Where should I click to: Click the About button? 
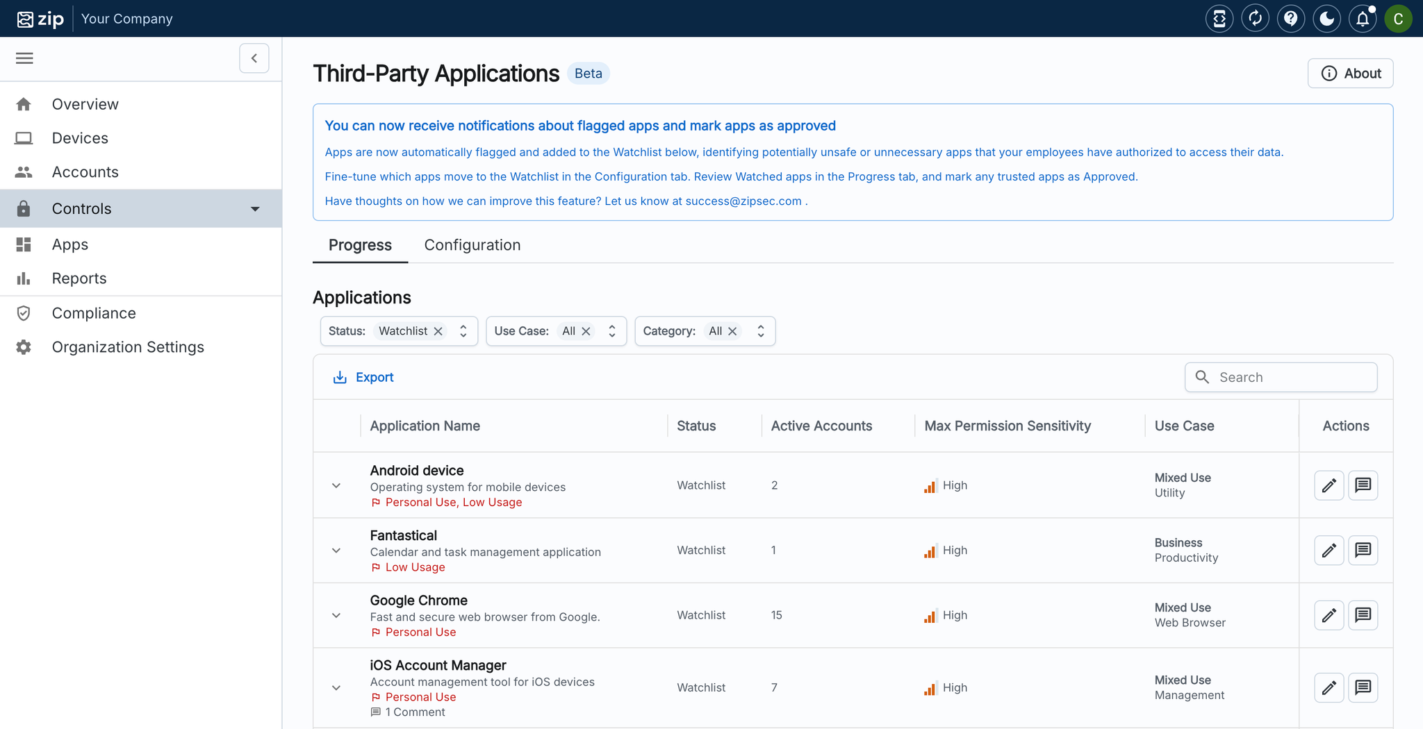[1350, 74]
